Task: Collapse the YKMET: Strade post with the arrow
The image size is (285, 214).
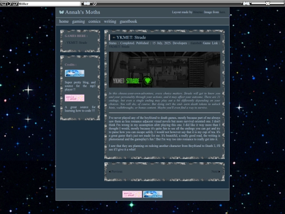Action: [114, 38]
